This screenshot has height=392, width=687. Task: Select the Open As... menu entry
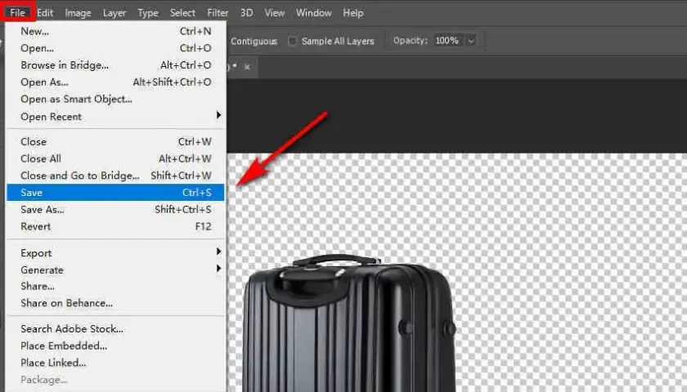pyautogui.click(x=115, y=82)
